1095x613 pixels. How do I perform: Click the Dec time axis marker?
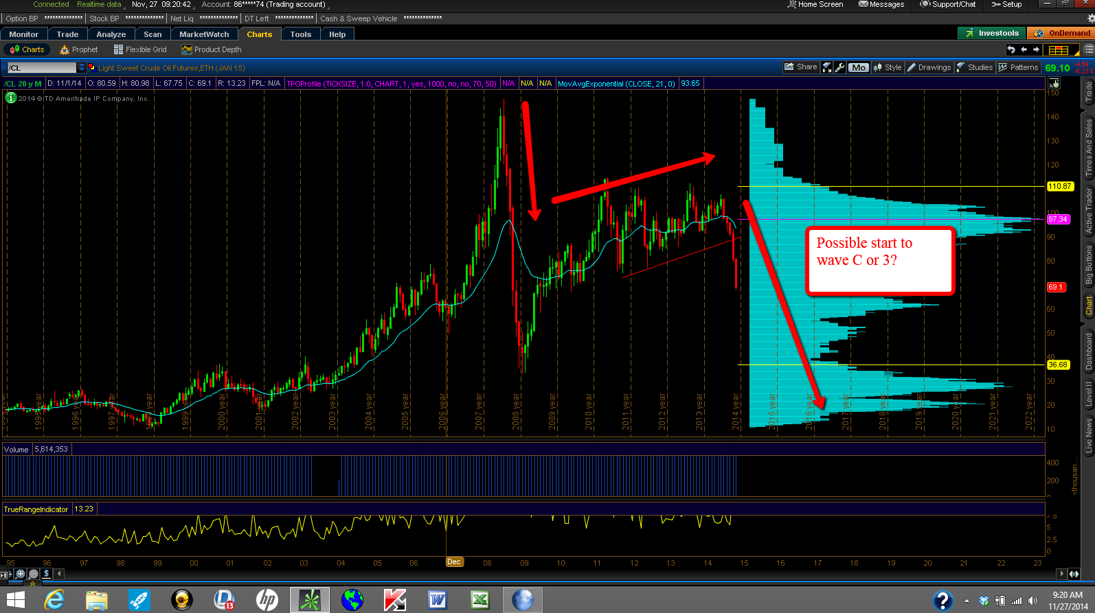pyautogui.click(x=454, y=562)
